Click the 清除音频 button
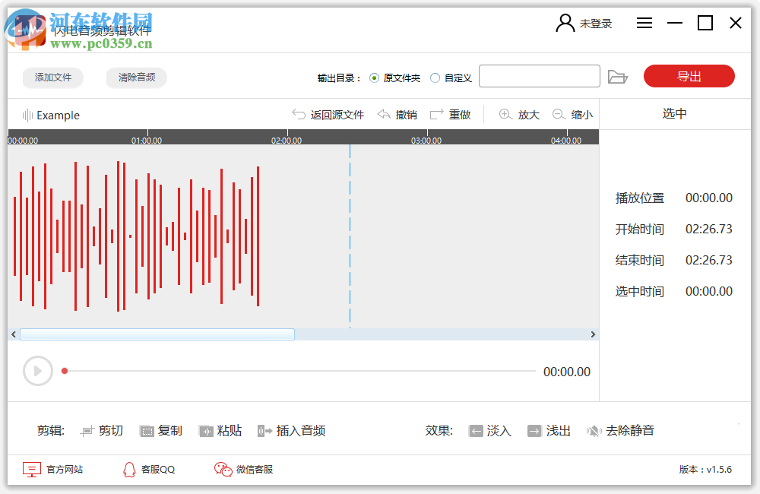The image size is (760, 494). [x=136, y=77]
